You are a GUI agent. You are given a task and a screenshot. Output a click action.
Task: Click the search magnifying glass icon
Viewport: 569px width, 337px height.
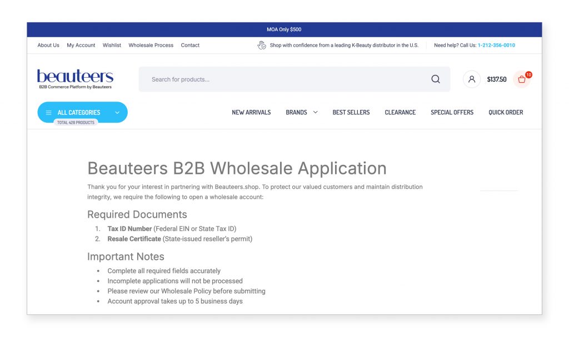pyautogui.click(x=436, y=79)
